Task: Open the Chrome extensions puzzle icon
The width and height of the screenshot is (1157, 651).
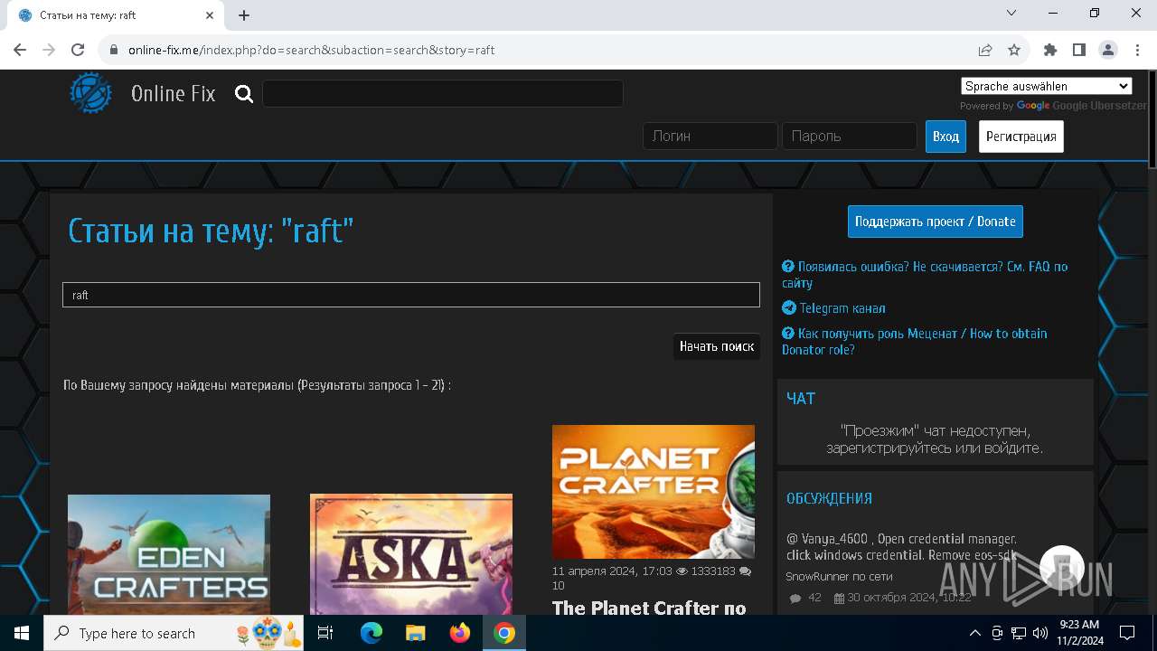Action: tap(1050, 50)
